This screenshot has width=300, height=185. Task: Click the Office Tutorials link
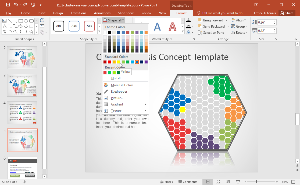point(265,13)
